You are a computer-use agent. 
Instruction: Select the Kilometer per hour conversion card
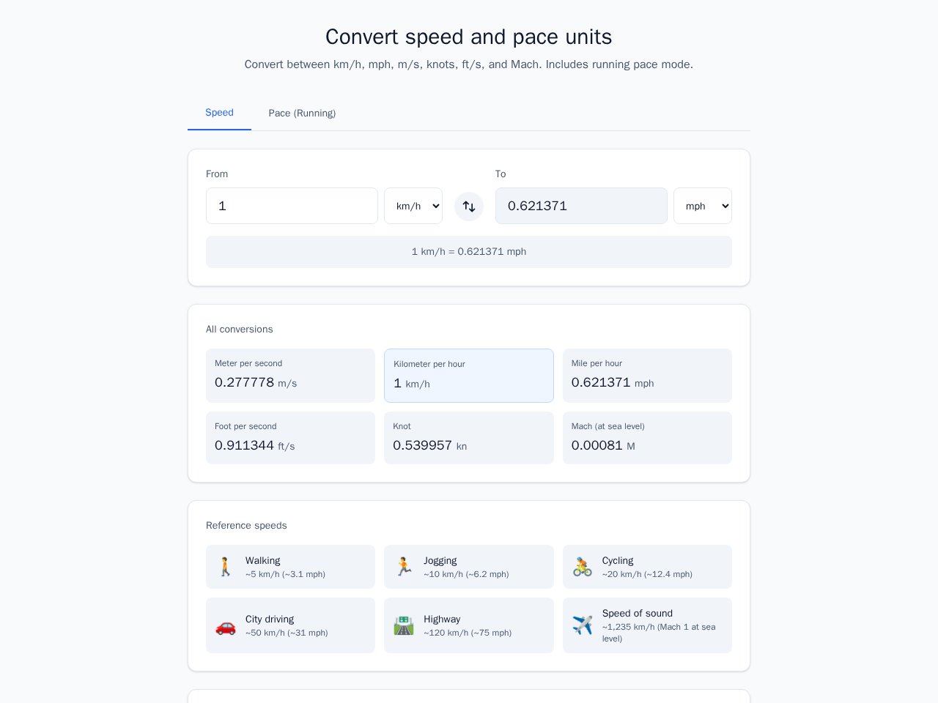coord(469,376)
